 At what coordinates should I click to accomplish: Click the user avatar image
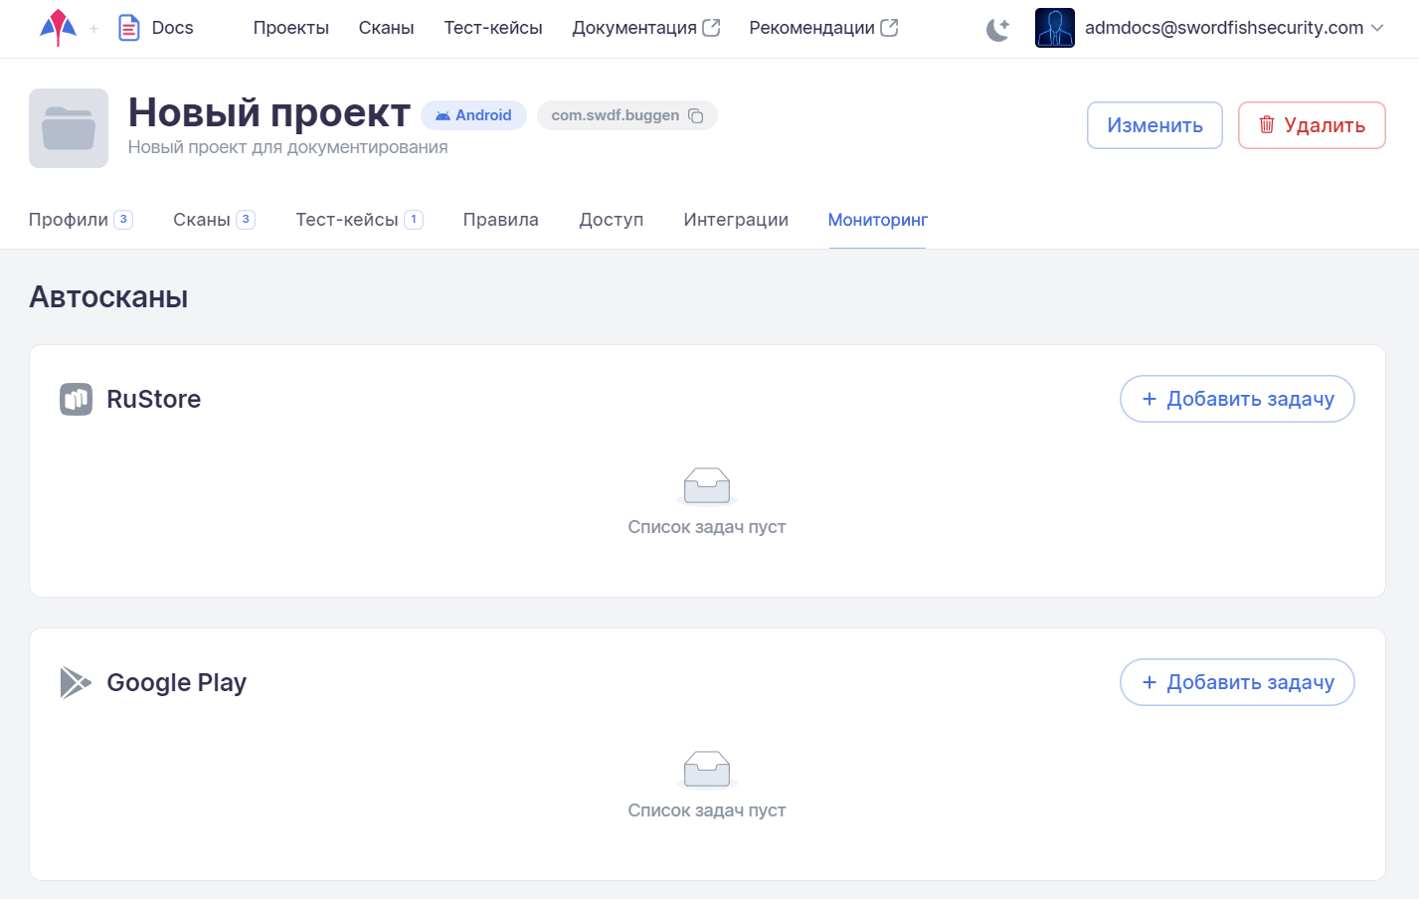click(1054, 28)
